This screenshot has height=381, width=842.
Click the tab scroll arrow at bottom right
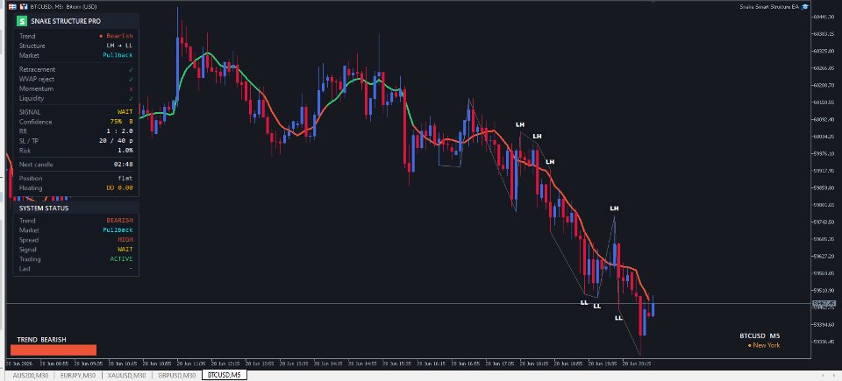point(832,375)
